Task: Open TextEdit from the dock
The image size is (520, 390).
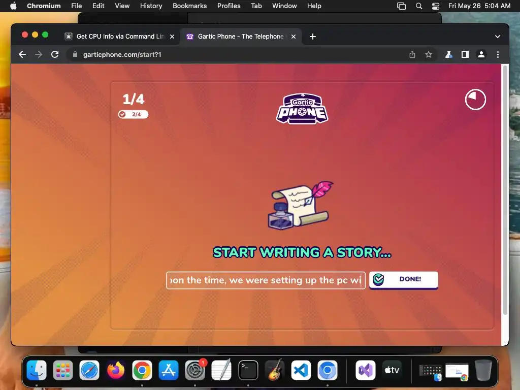Action: click(x=221, y=370)
